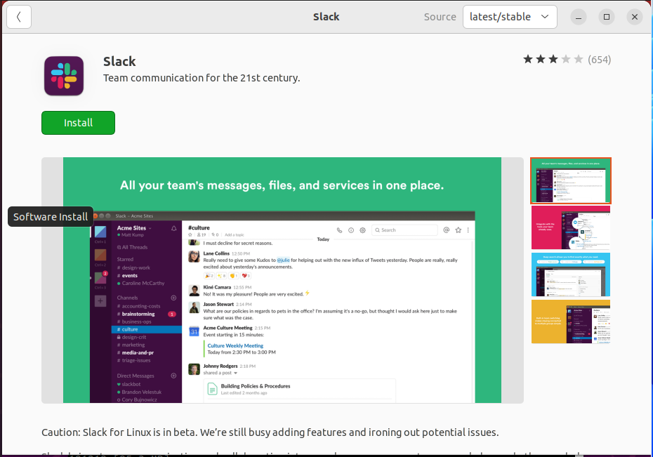The image size is (653, 457).
Task: Install Slack with the green Install button
Action: (x=79, y=123)
